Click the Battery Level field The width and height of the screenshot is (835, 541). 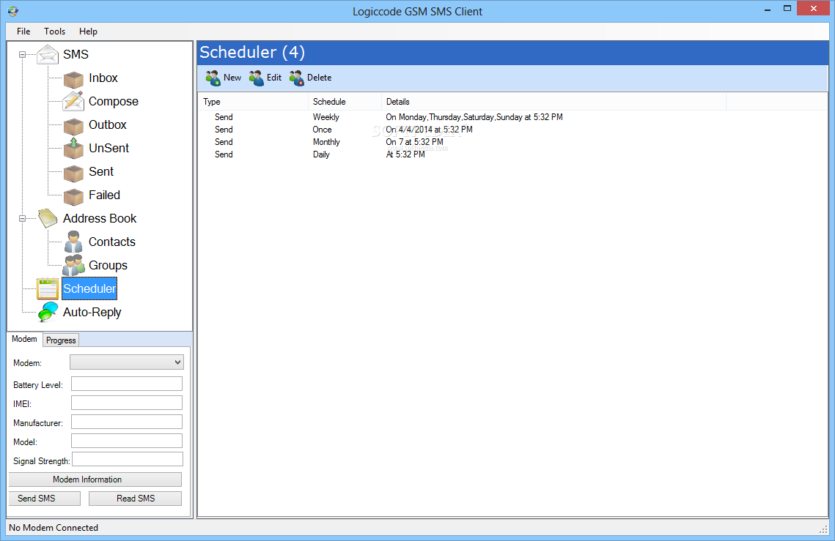click(127, 384)
